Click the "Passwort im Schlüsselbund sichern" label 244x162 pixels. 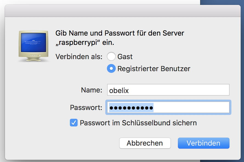point(138,123)
